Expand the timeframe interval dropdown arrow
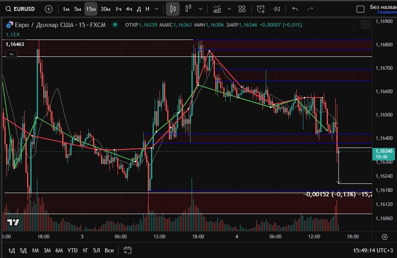Image resolution: width=397 pixels, height=258 pixels. pyautogui.click(x=157, y=9)
